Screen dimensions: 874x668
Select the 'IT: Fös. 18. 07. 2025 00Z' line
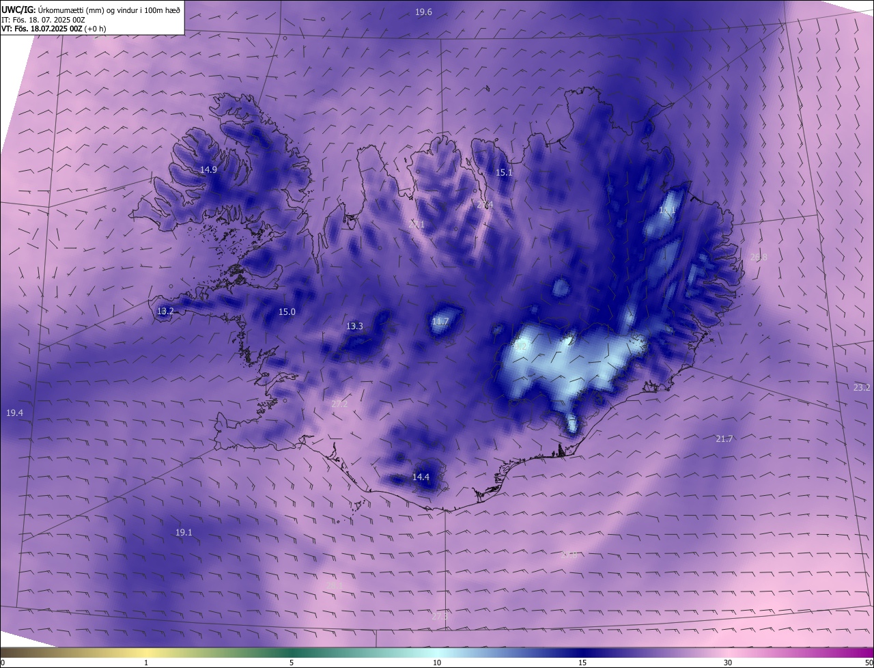pyautogui.click(x=43, y=20)
